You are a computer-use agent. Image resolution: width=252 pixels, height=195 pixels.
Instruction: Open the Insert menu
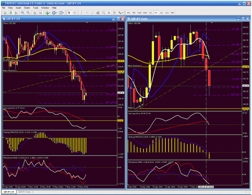[x=18, y=8]
